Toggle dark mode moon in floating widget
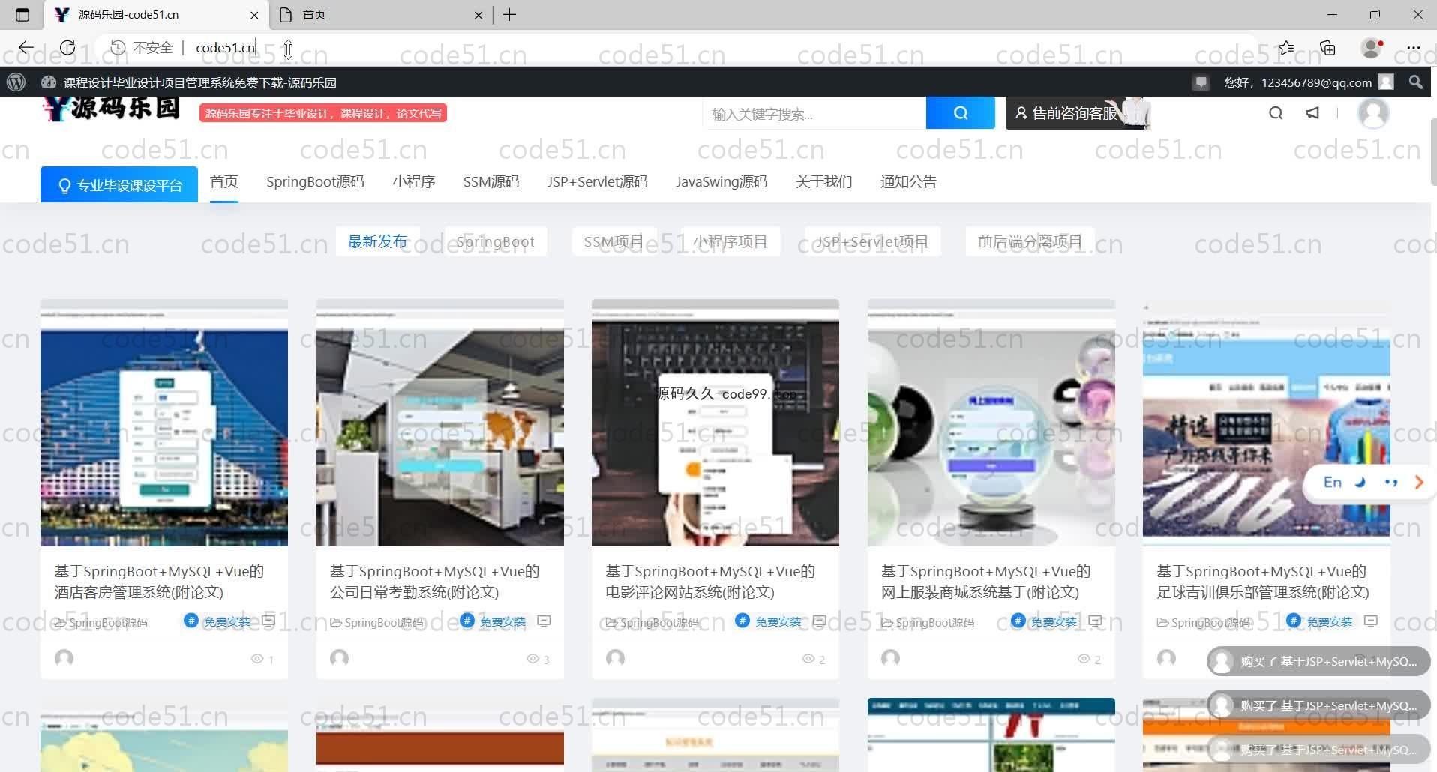The height and width of the screenshot is (772, 1437). click(1360, 483)
